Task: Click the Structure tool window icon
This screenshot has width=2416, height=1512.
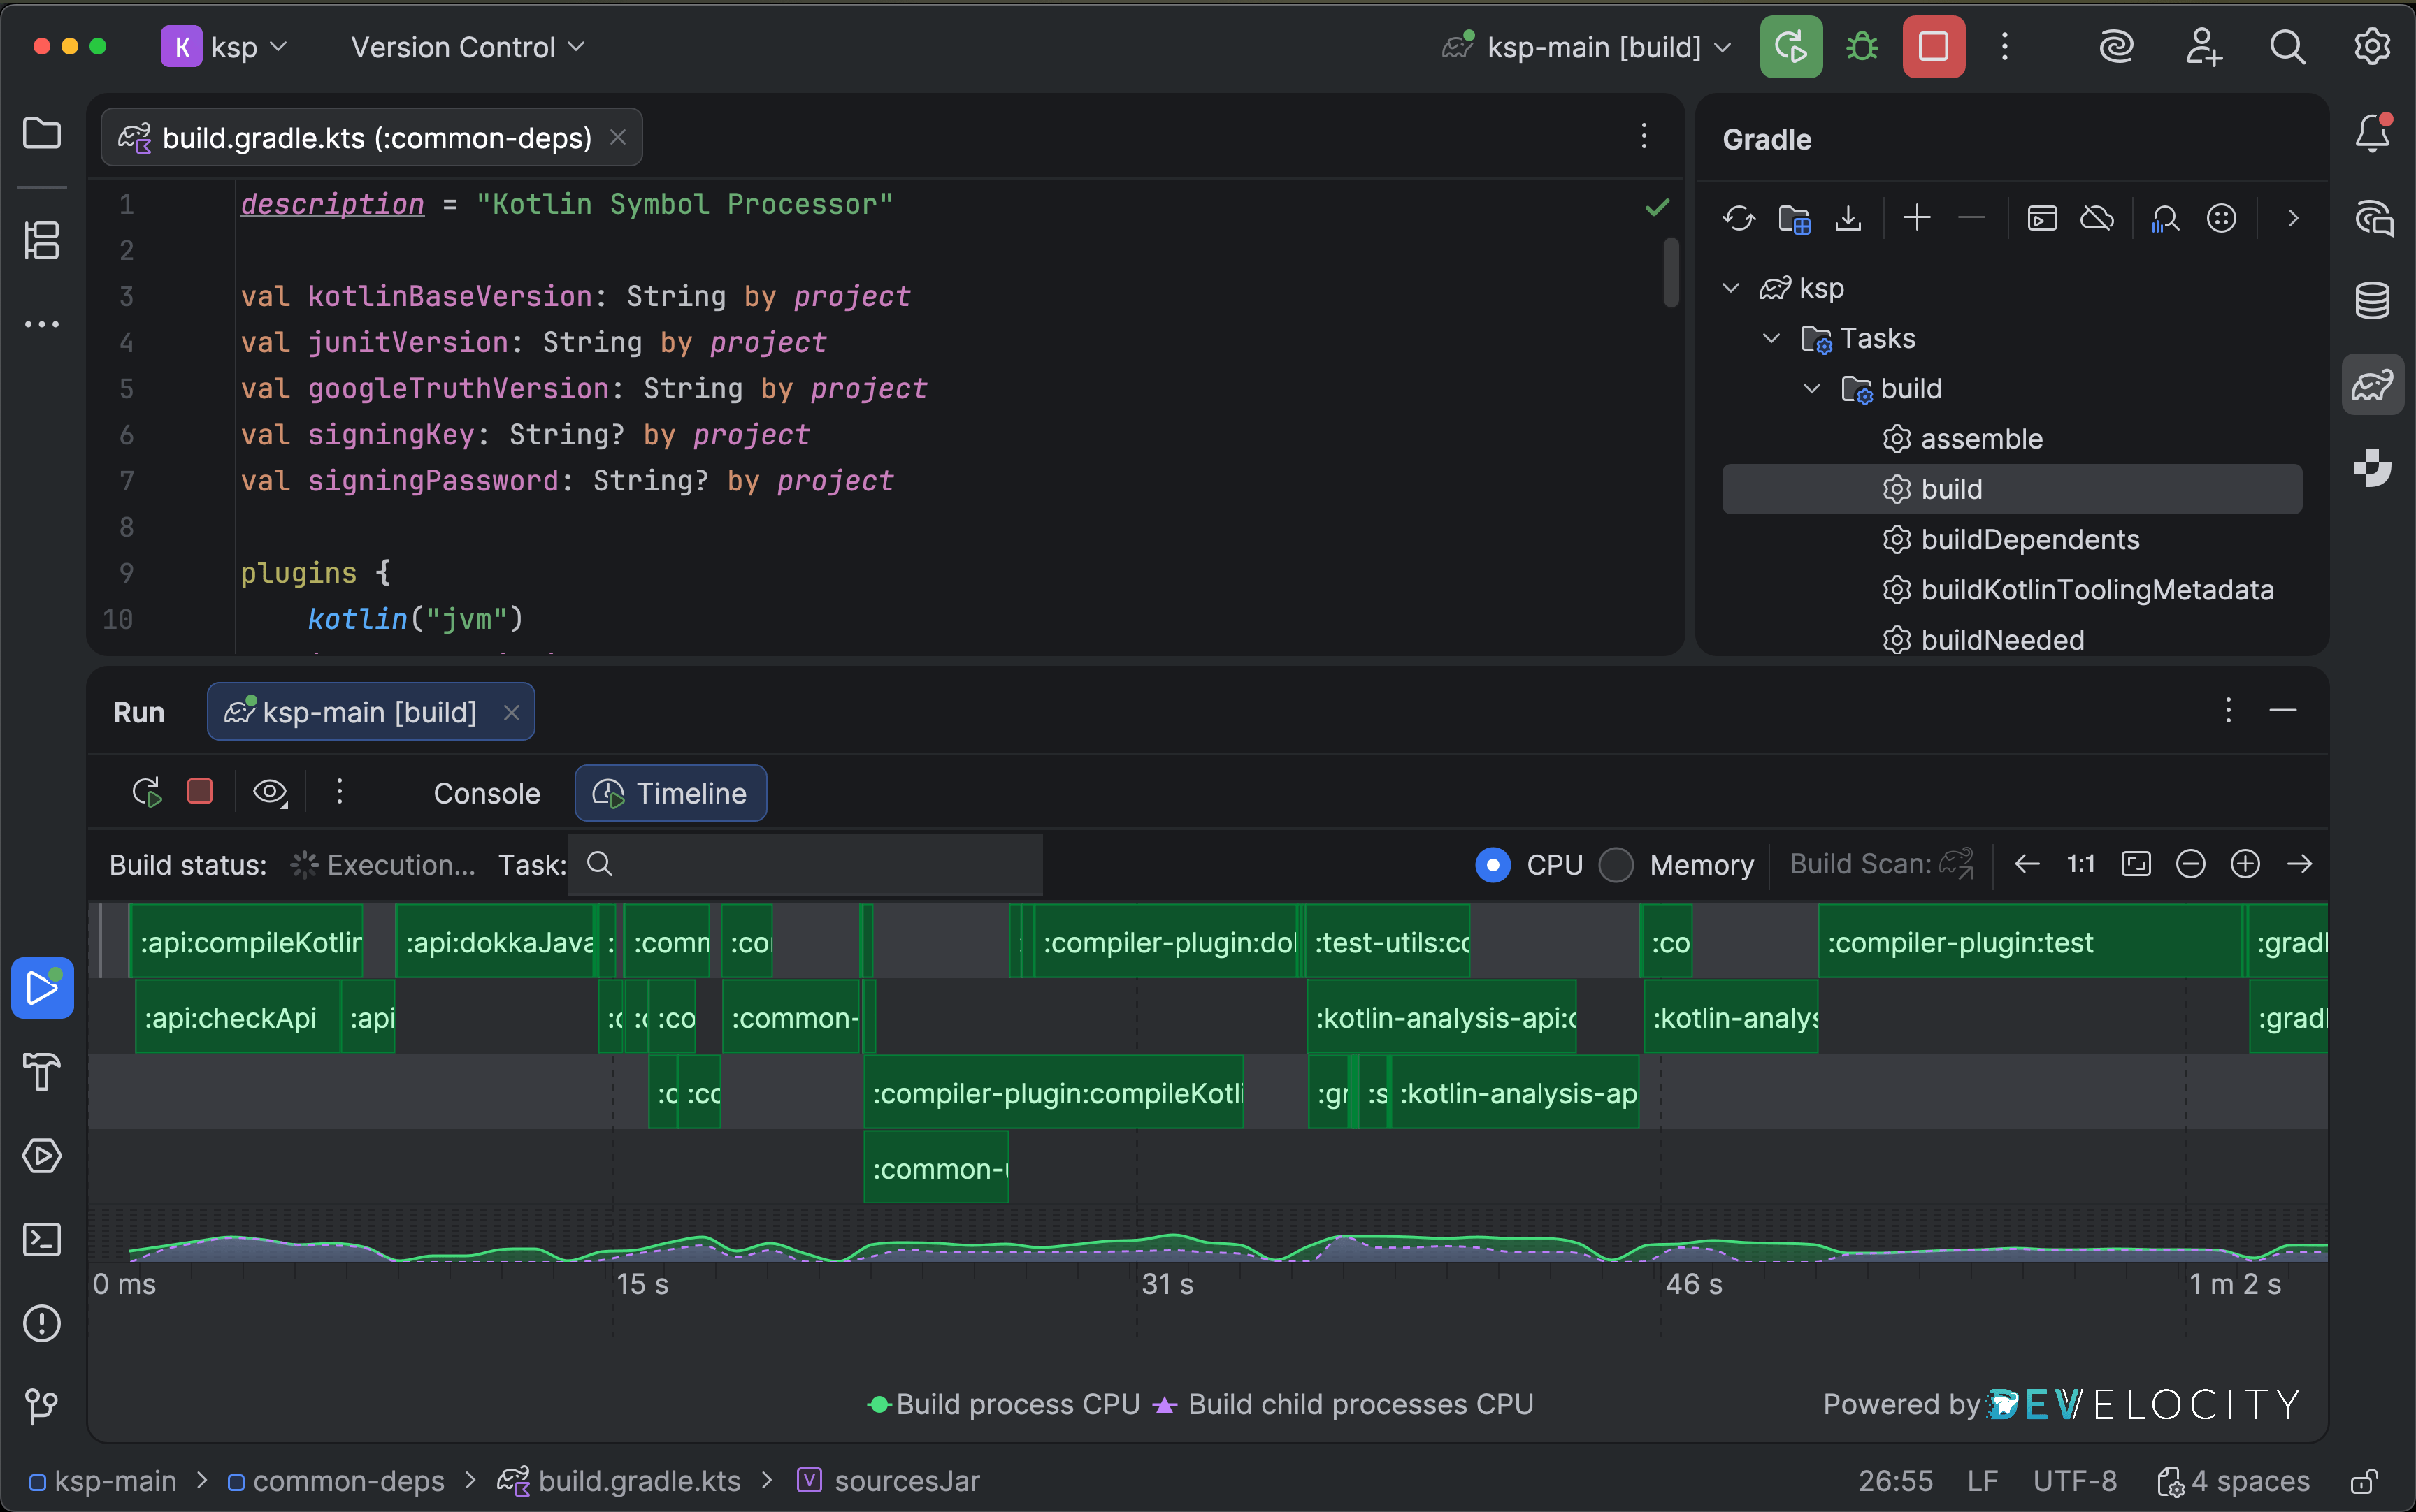Action: [42, 240]
